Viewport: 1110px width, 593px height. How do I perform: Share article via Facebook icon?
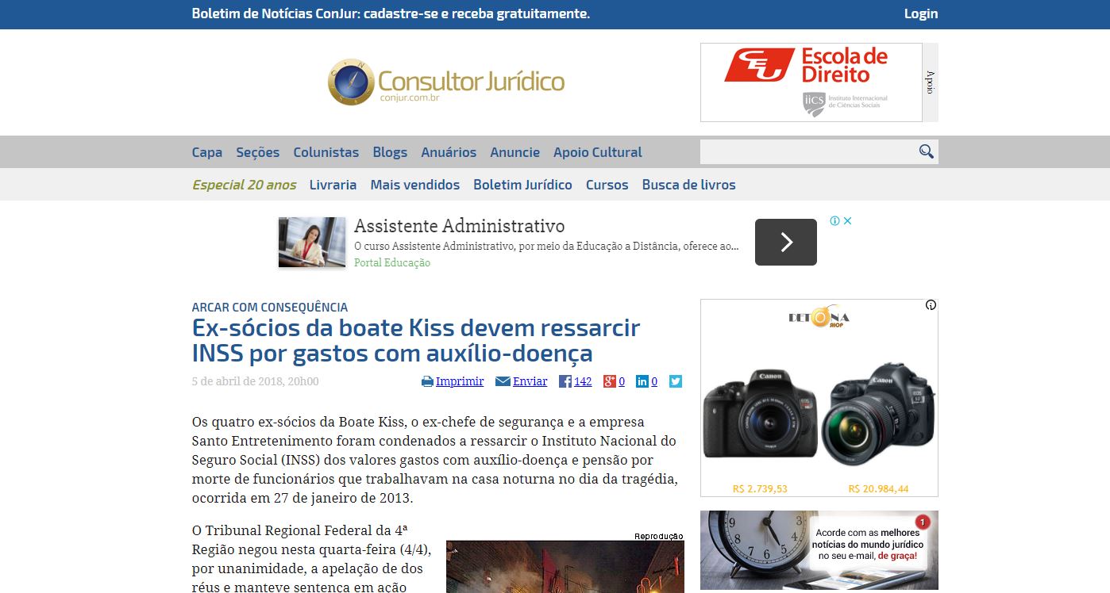pos(565,381)
